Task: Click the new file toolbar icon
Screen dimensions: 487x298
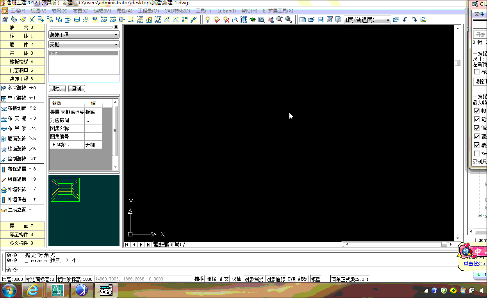Action: tap(303, 20)
